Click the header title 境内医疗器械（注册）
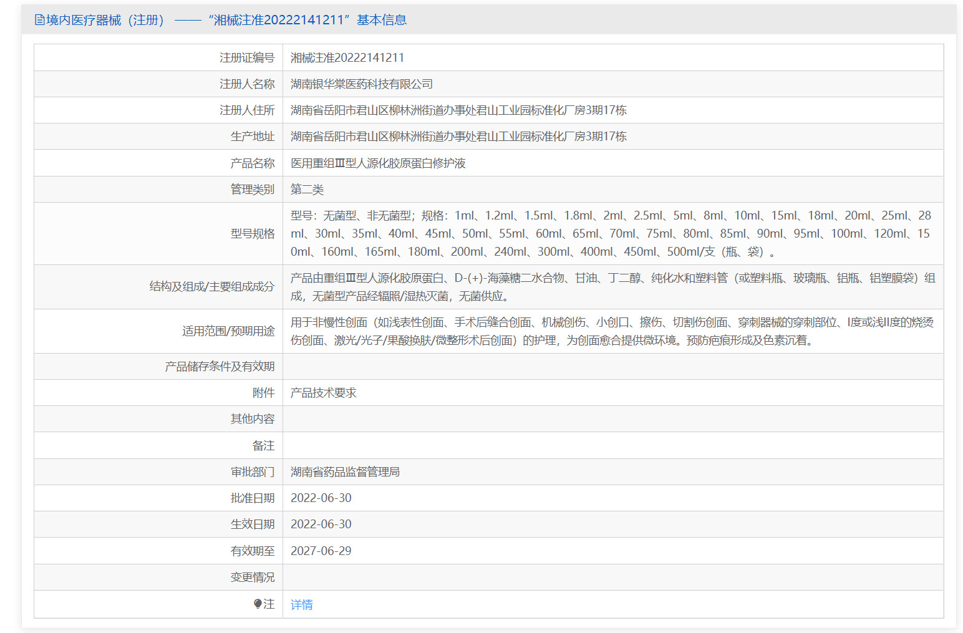The image size is (963, 633). point(105,20)
